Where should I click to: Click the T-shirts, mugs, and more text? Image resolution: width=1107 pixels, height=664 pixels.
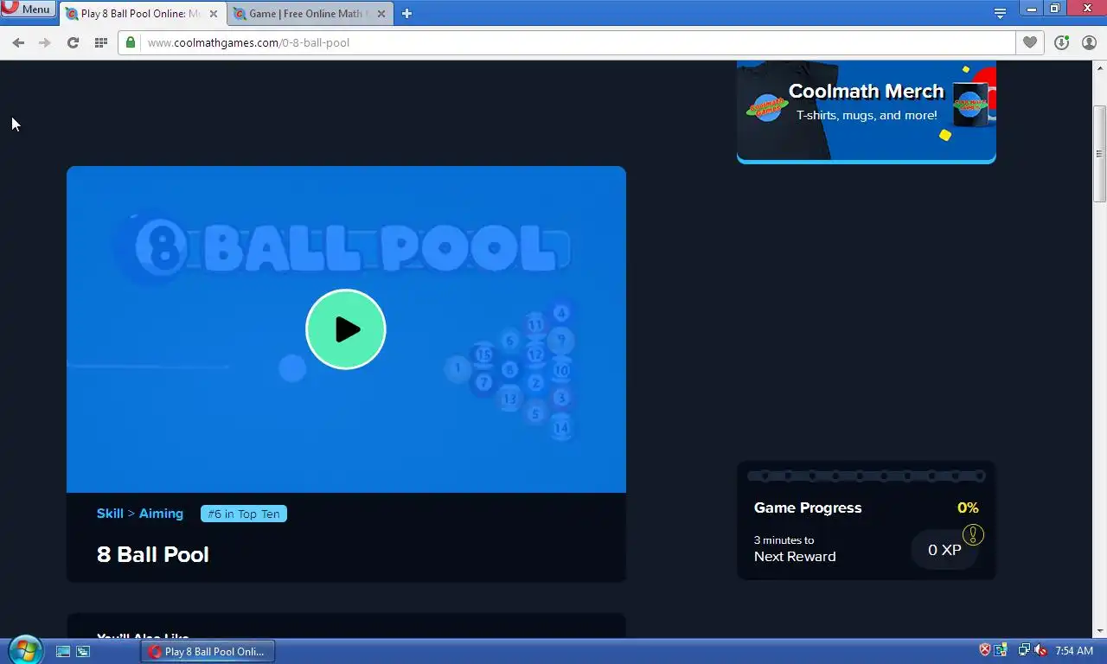[x=867, y=115]
